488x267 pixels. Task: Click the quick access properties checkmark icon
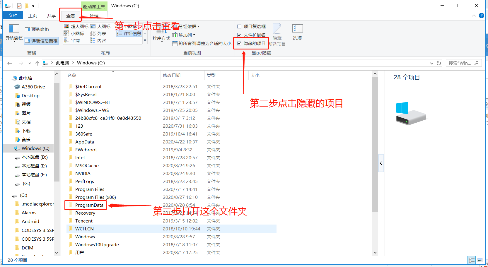click(x=19, y=6)
